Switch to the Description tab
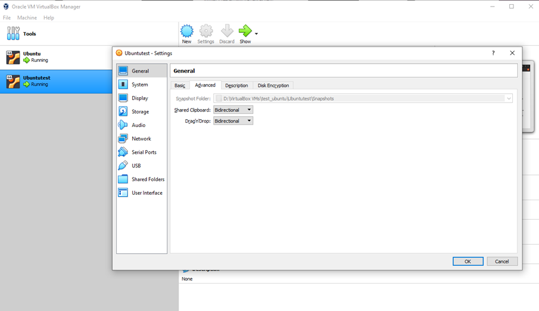 coord(236,85)
